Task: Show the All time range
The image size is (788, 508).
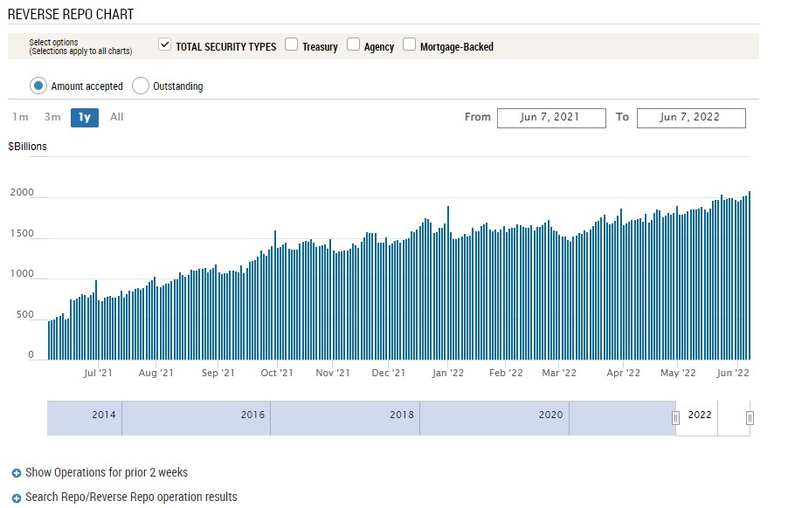Action: click(117, 117)
